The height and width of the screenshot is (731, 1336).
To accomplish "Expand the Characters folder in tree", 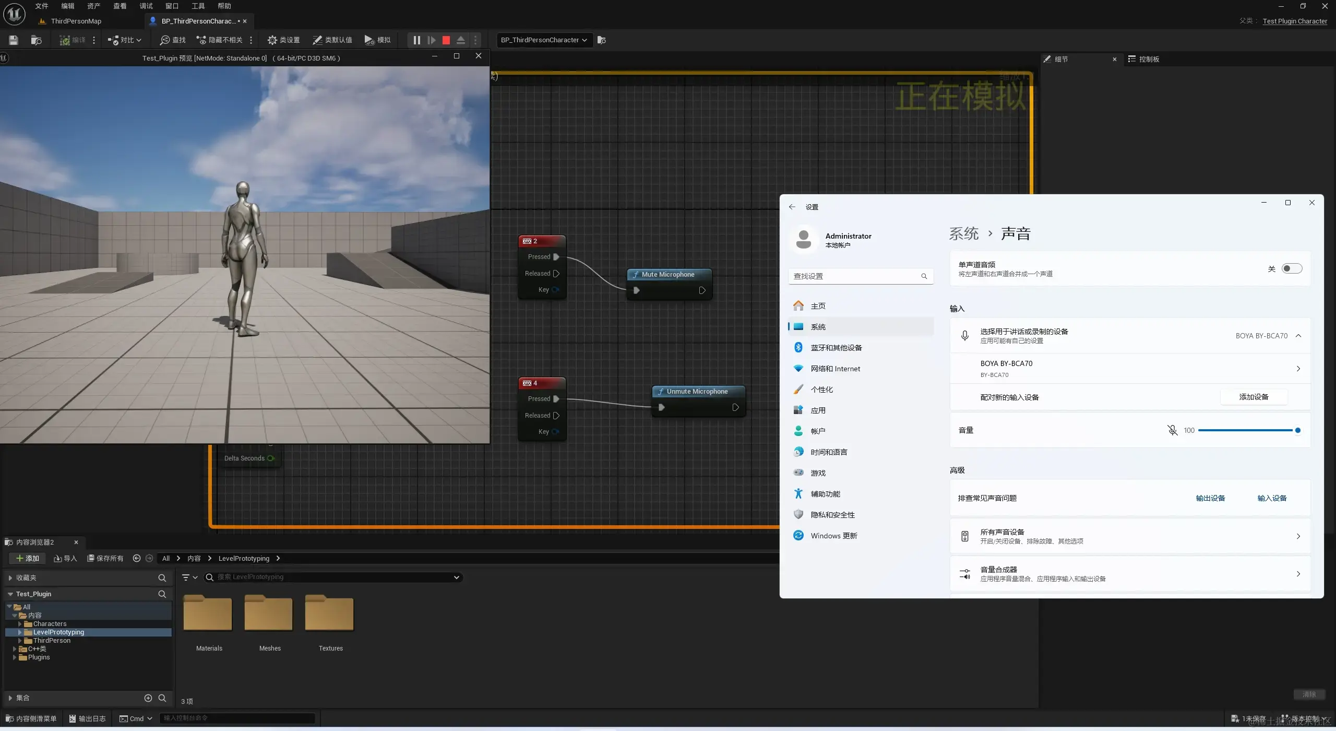I will (20, 624).
